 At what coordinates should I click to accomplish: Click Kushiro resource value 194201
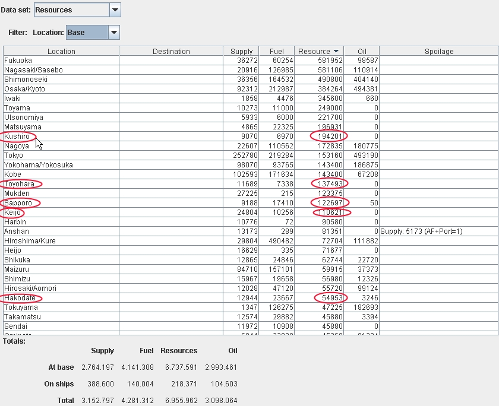[x=330, y=137]
